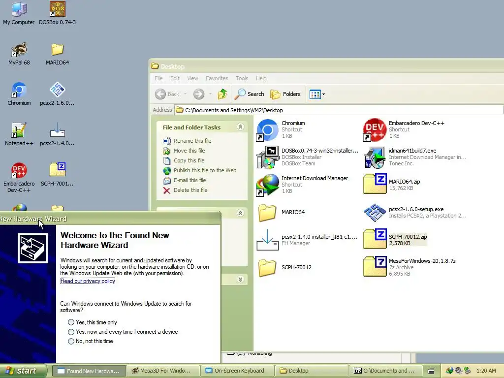The width and height of the screenshot is (504, 378).
Task: Select the Chromium desktop shortcut icon
Action: click(19, 94)
